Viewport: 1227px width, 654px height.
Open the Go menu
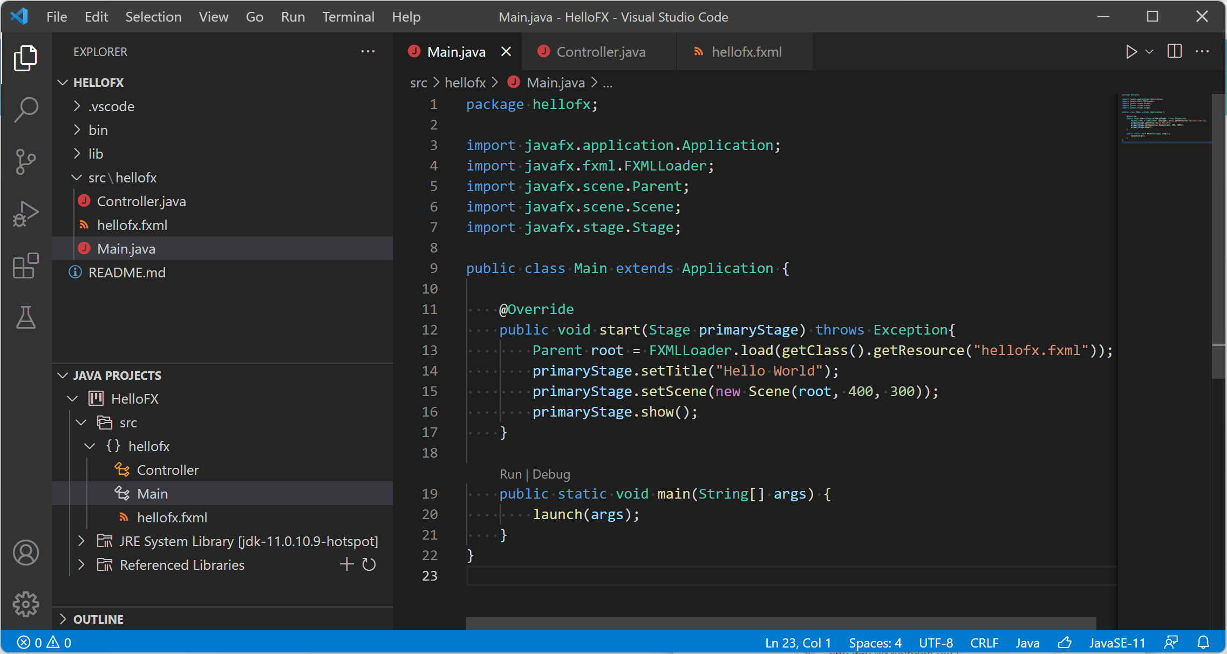coord(255,17)
